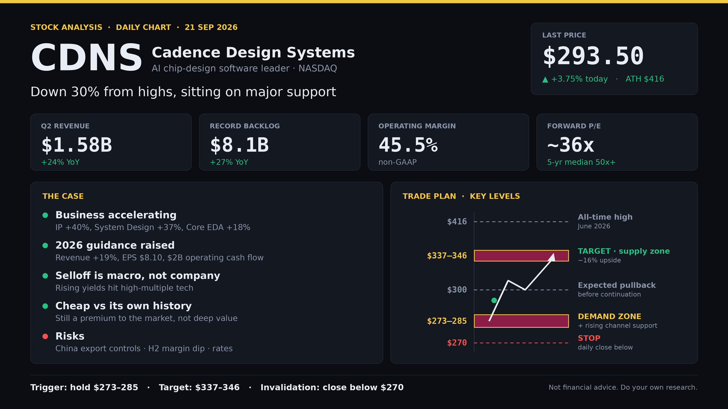The width and height of the screenshot is (728, 409).
Task: Select the "Expected pullback" annotation
Action: (x=617, y=285)
